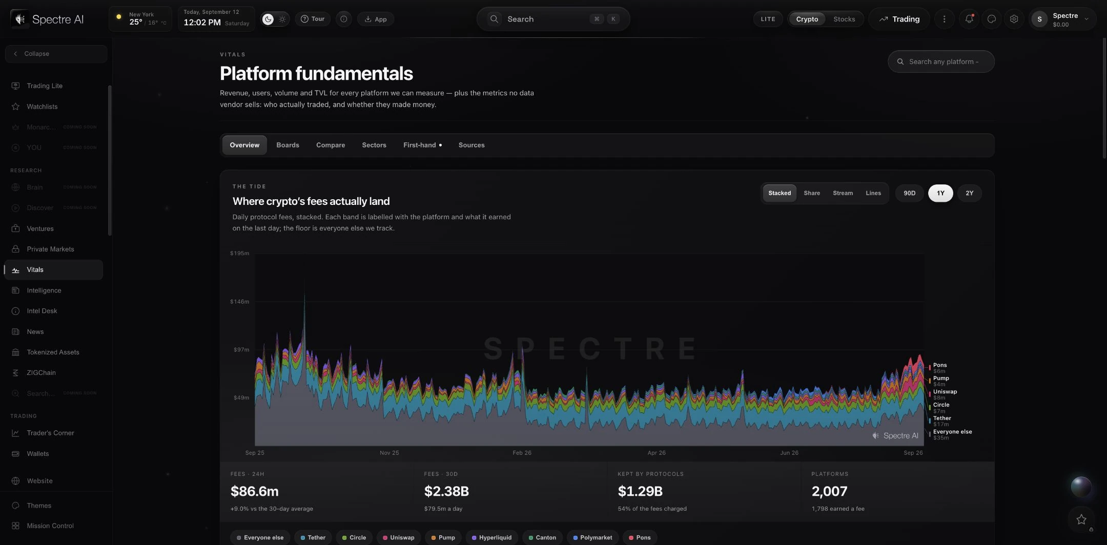Switch to the Boards tab
The width and height of the screenshot is (1107, 545).
(x=288, y=145)
